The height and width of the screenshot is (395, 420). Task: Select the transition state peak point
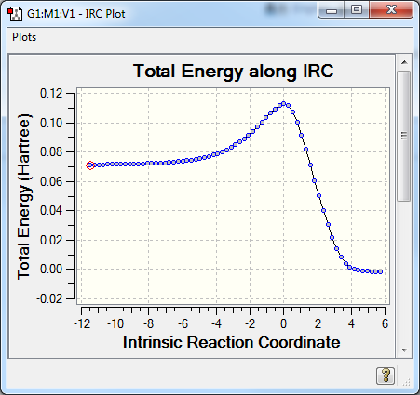pos(283,104)
